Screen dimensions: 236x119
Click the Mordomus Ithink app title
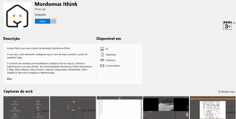56,4
